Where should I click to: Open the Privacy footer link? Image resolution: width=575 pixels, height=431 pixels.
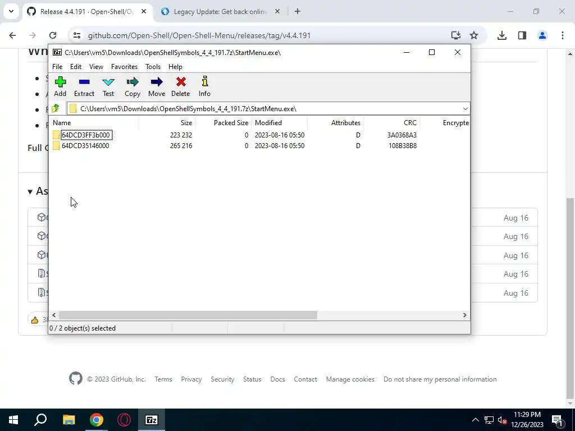coord(191,379)
